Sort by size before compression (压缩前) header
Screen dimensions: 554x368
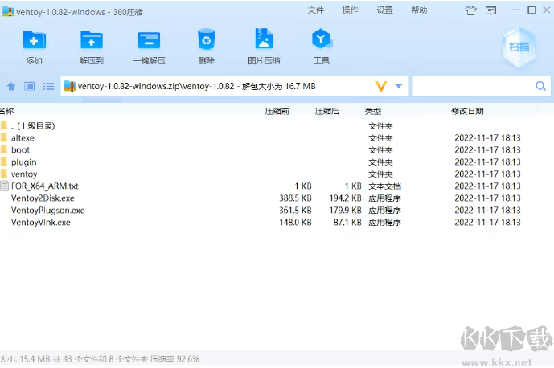(277, 111)
